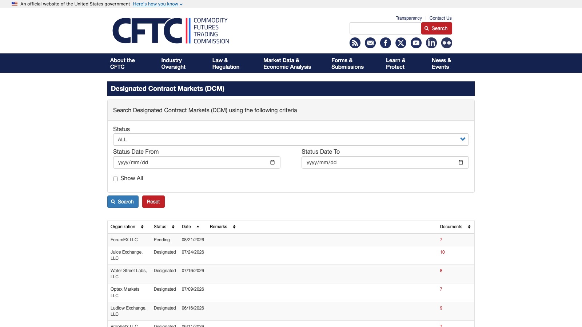The width and height of the screenshot is (582, 327).
Task: Open the Status ALL dropdown
Action: 291,140
